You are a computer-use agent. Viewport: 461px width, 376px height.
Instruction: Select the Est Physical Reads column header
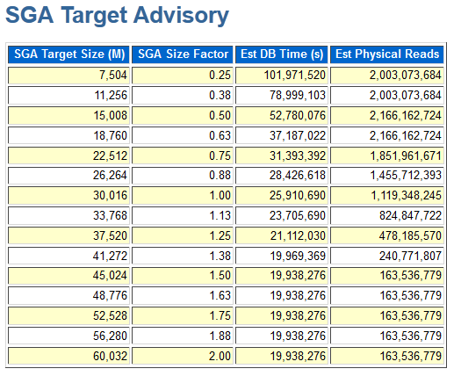[x=387, y=54]
